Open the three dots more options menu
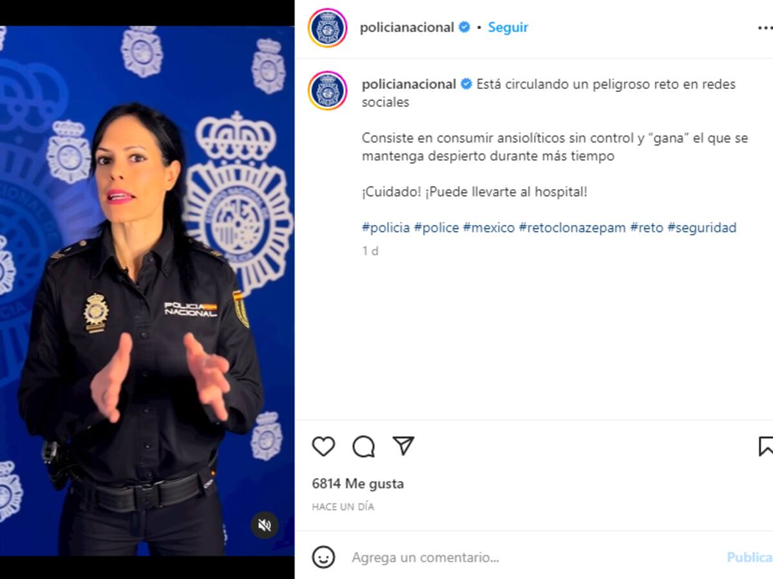Viewport: 773px width, 579px height. tap(765, 28)
